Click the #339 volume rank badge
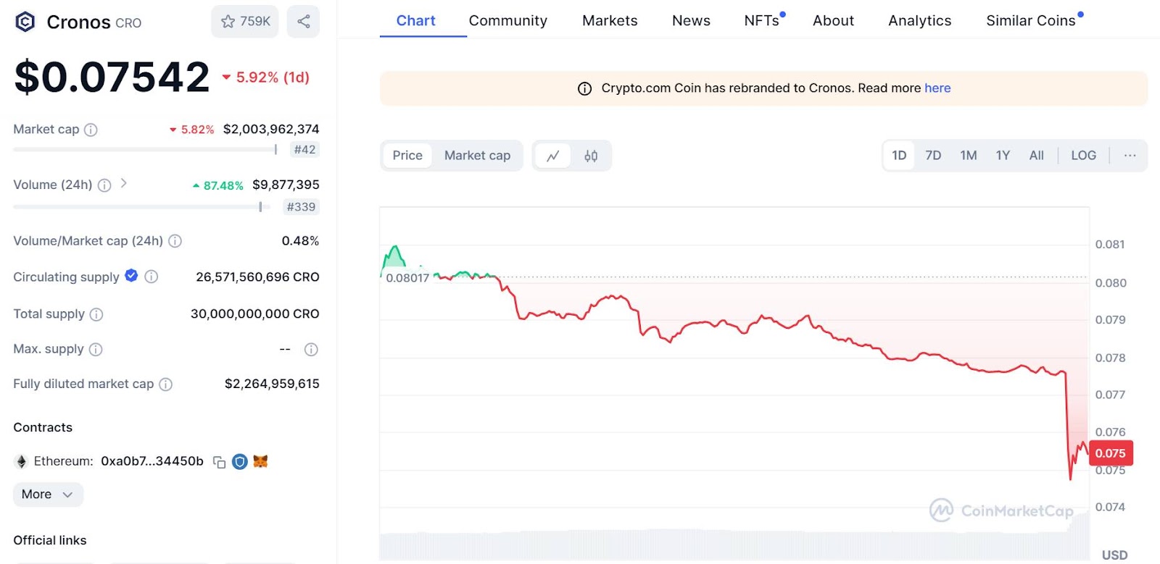 (301, 207)
